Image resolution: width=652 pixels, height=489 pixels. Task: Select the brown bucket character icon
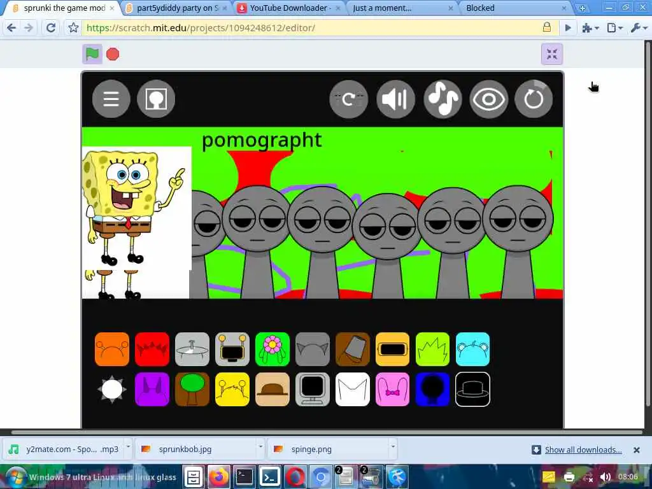click(353, 350)
